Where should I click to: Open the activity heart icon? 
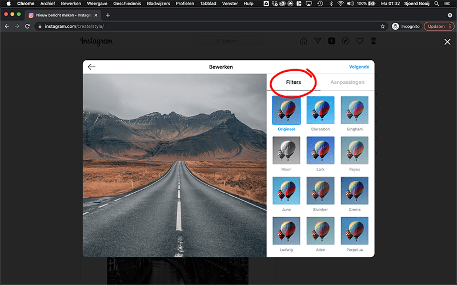click(359, 41)
